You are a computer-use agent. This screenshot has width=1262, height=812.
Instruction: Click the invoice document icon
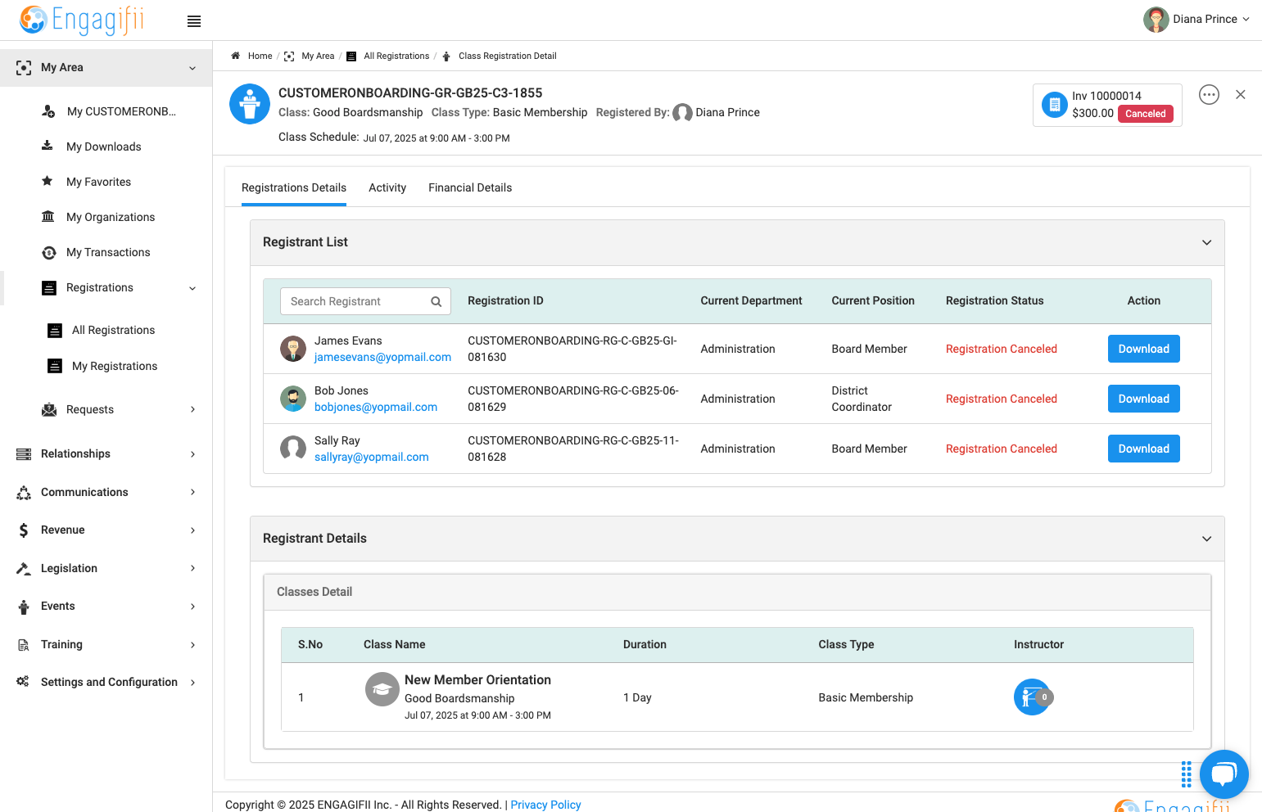coord(1055,105)
